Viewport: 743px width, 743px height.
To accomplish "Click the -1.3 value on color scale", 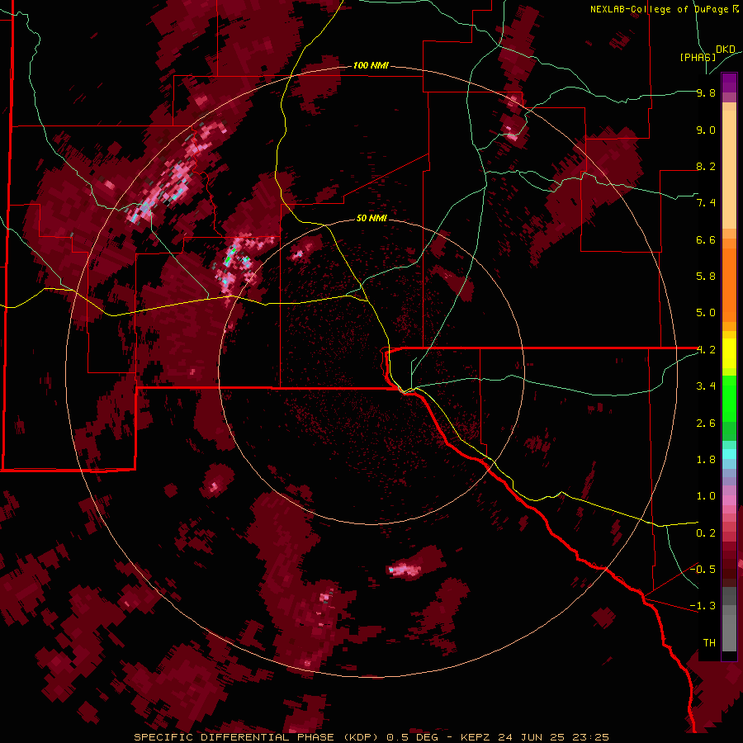I will [703, 606].
